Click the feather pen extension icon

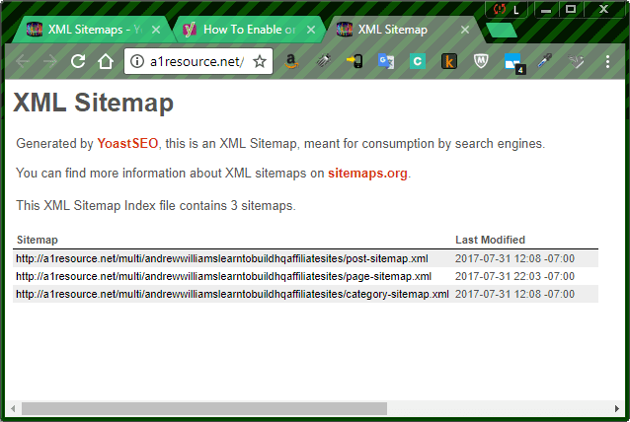(x=324, y=61)
